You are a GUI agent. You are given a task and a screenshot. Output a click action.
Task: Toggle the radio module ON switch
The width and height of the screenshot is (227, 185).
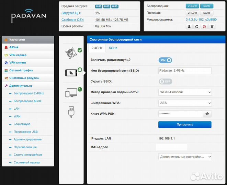point(165,60)
